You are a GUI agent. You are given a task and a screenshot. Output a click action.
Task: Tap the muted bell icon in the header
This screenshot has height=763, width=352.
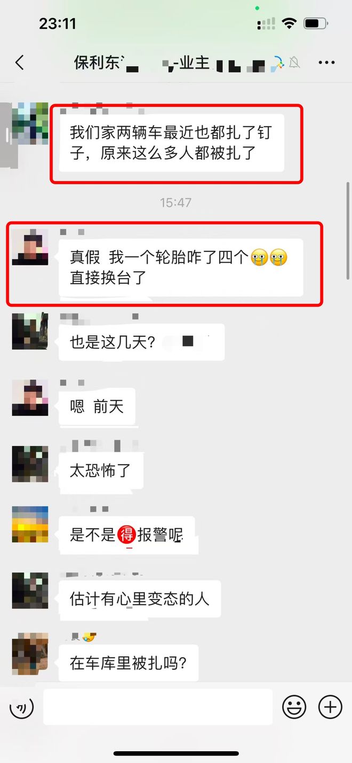[x=294, y=63]
